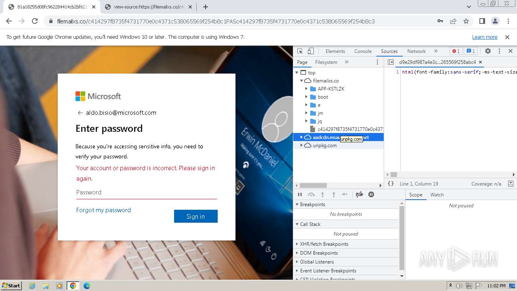Open Forgot my password link
This screenshot has height=291, width=517.
(103, 210)
